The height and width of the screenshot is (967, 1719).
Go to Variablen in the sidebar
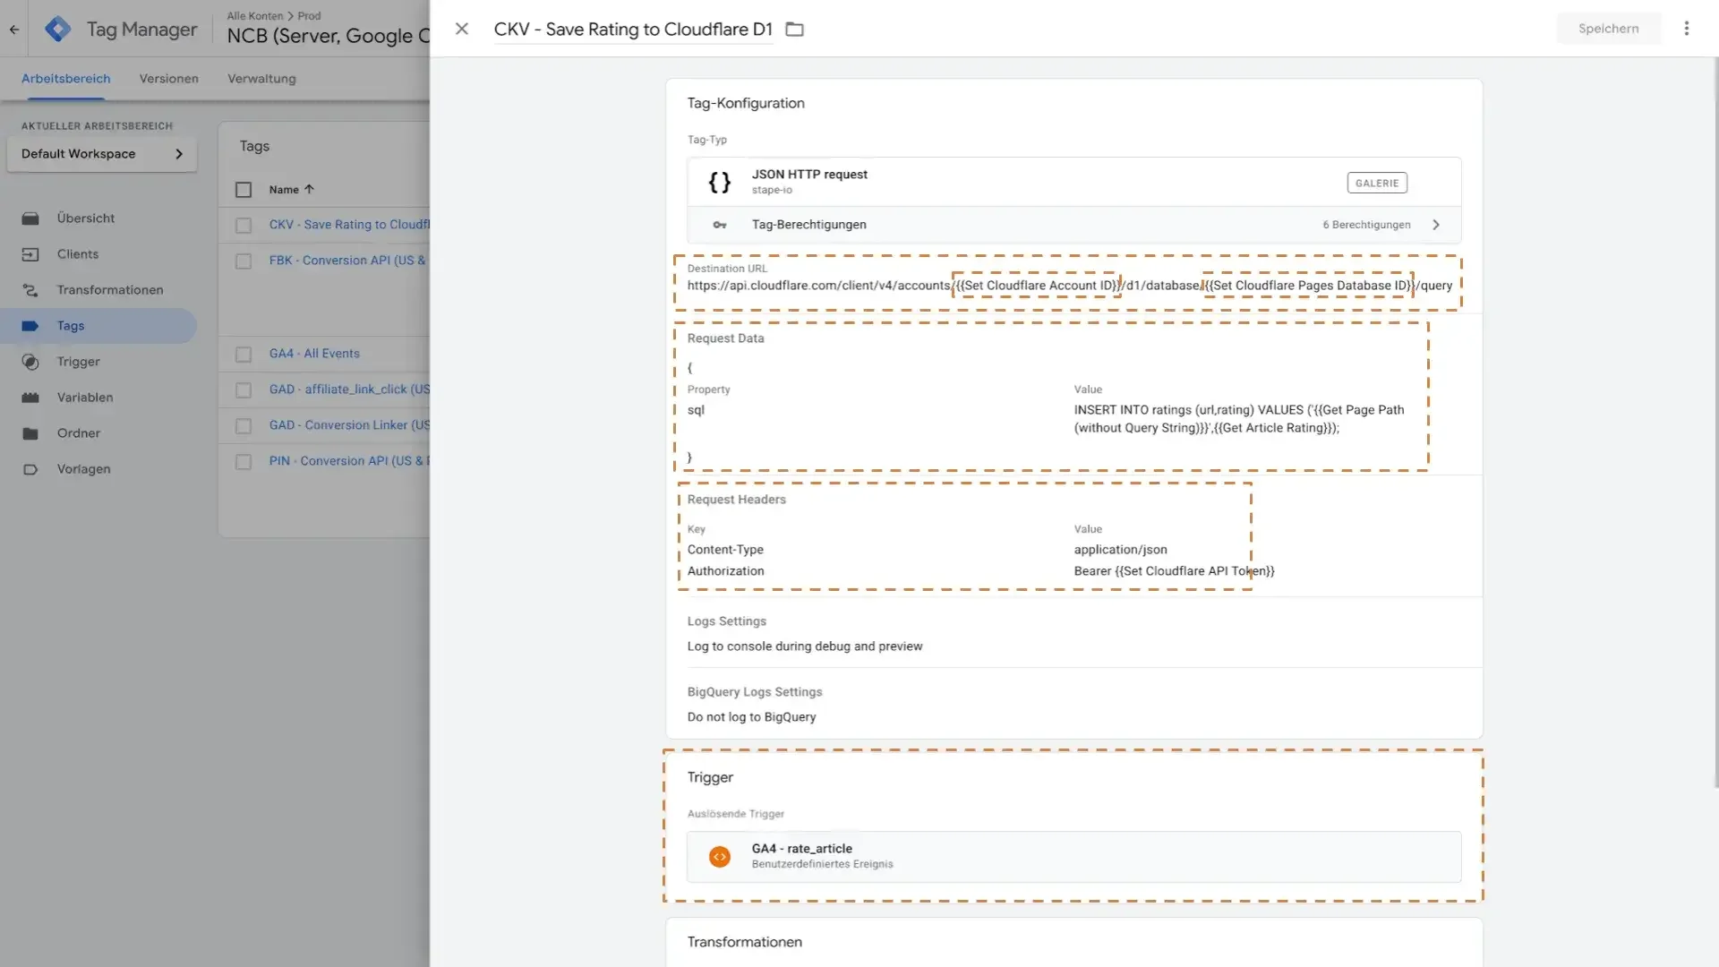click(84, 398)
